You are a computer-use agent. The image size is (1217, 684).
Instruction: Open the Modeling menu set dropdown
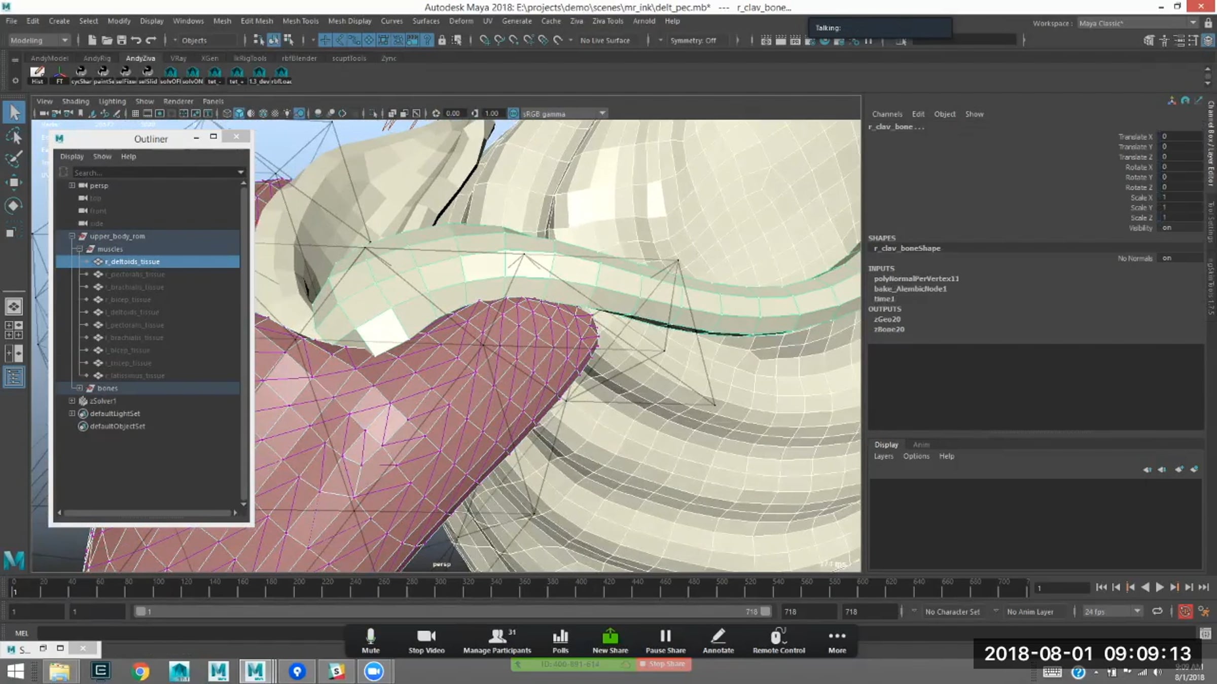coord(39,40)
